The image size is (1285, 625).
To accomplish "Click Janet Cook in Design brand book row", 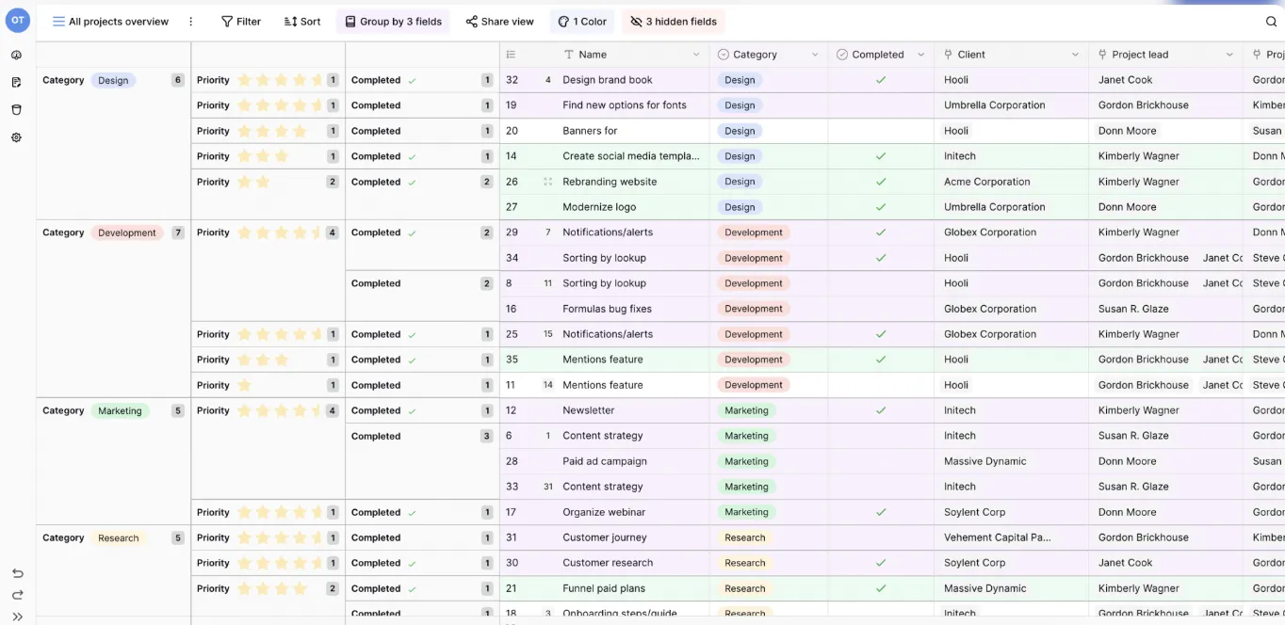I will 1126,80.
